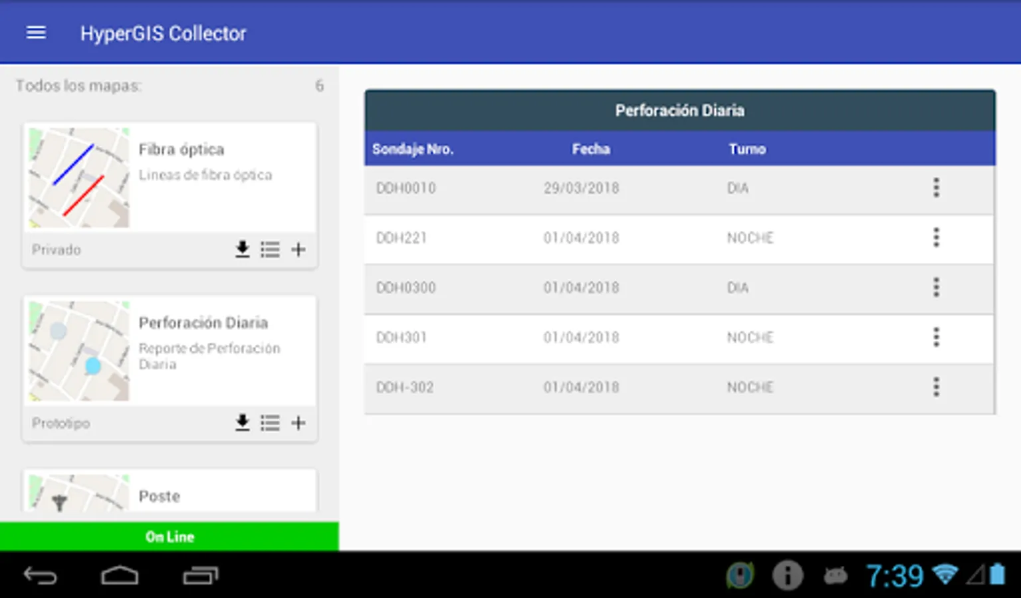The height and width of the screenshot is (598, 1021).
Task: Tap the info notification icon
Action: [x=788, y=575]
